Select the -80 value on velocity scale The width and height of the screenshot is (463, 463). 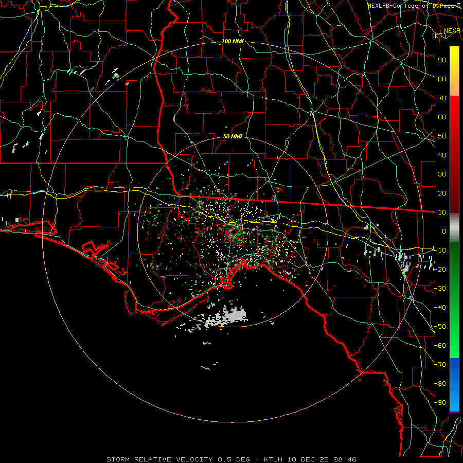click(440, 384)
